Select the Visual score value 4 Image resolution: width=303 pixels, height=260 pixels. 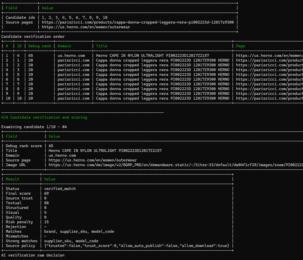point(45,212)
